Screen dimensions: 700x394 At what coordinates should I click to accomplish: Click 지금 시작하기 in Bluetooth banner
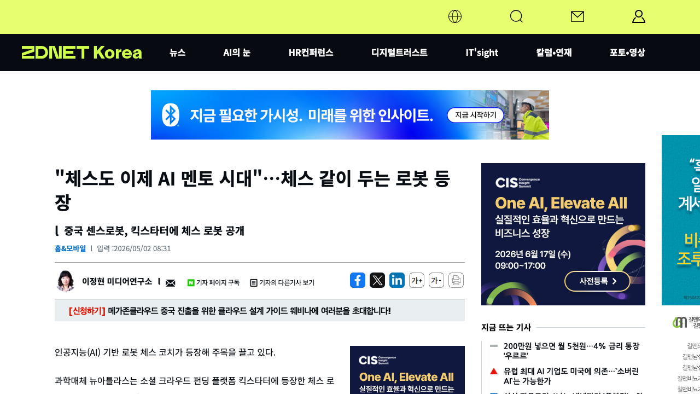pos(475,115)
